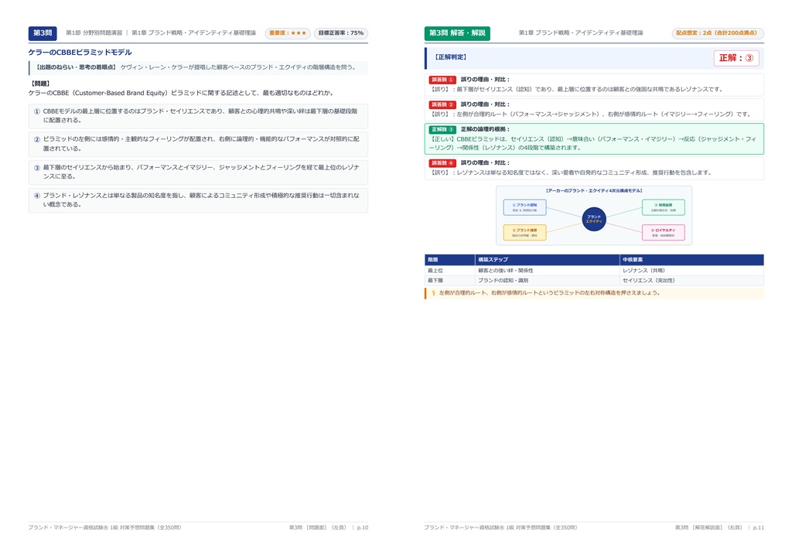Click the red 誤答肢④ badge

pyautogui.click(x=442, y=163)
